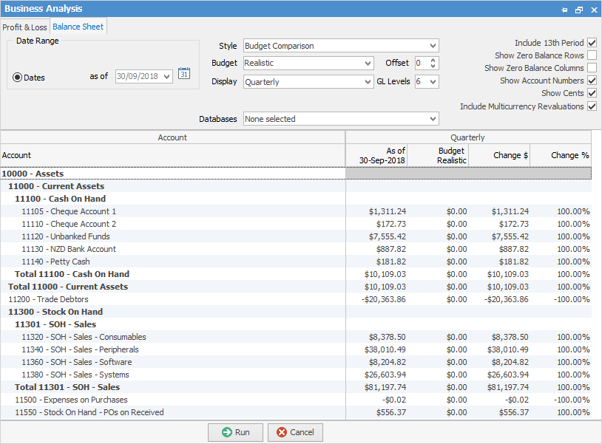The image size is (602, 444).
Task: Pin the Business Analysis window
Action: (564, 10)
